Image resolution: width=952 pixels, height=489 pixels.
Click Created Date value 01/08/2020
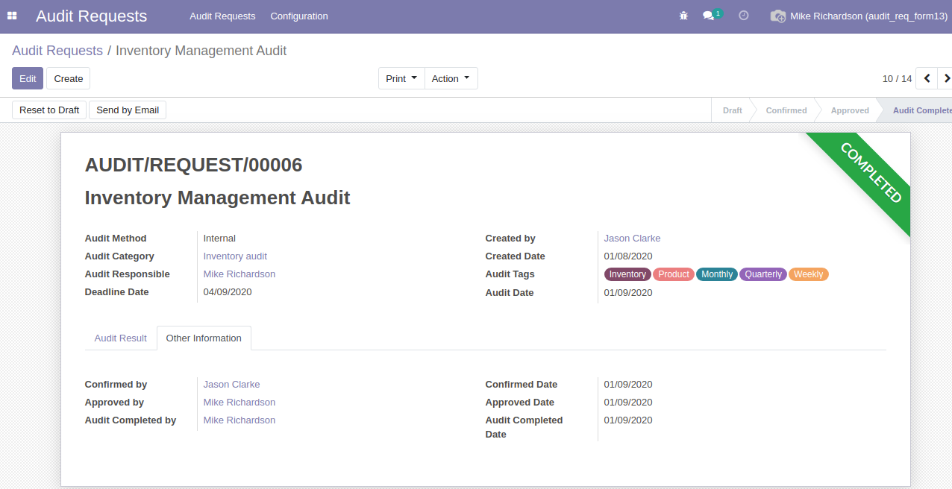[x=628, y=256]
